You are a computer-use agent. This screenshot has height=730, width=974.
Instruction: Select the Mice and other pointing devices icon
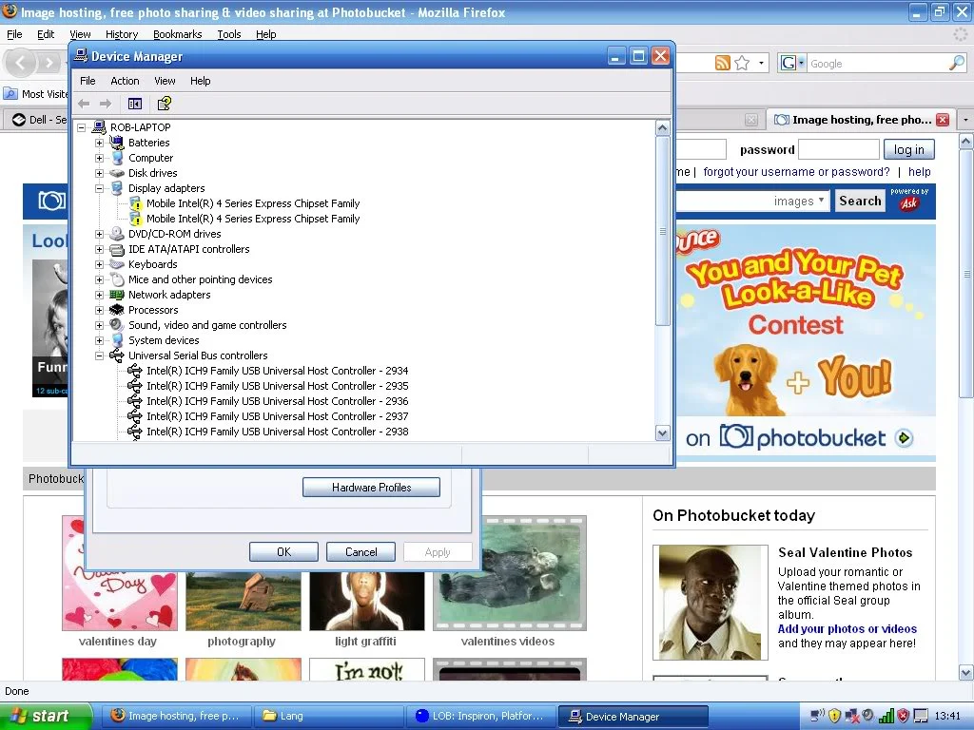[x=117, y=280]
